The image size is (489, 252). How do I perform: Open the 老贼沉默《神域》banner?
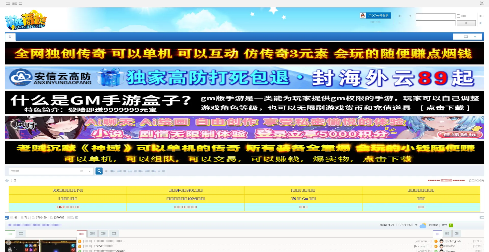point(244,153)
